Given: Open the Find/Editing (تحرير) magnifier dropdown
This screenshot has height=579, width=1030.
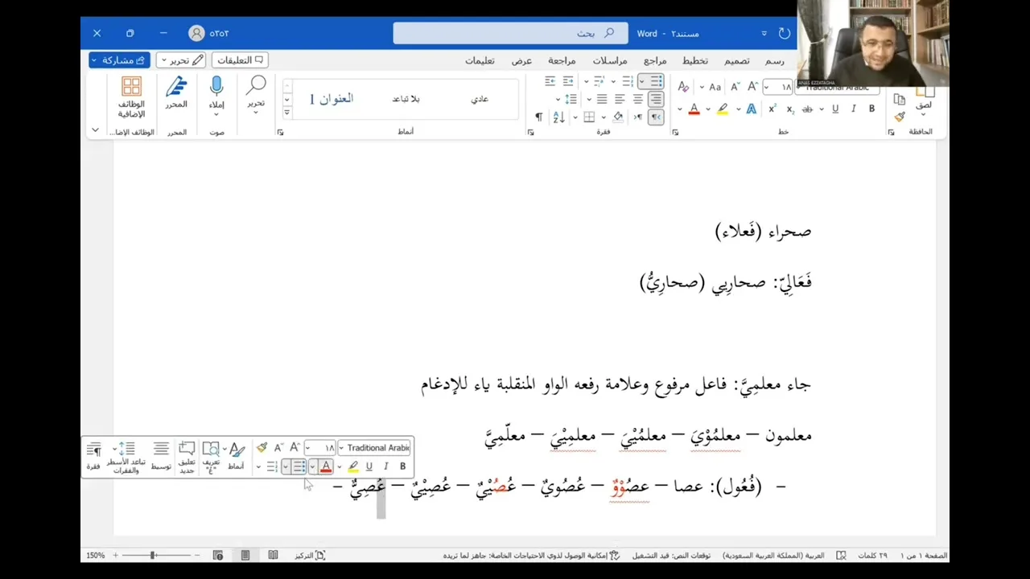Looking at the screenshot, I should point(256,96).
